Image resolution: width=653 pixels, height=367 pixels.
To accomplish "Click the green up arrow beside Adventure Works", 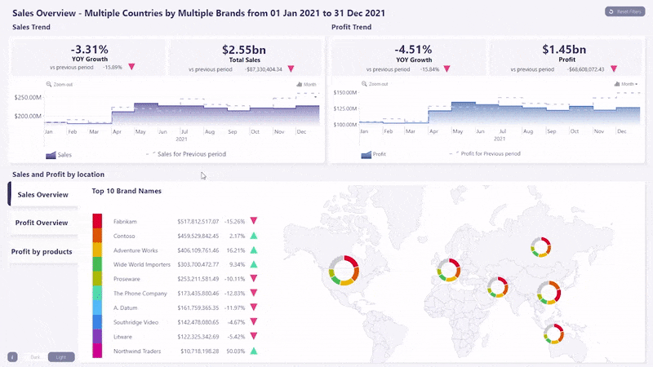I will pyautogui.click(x=254, y=250).
